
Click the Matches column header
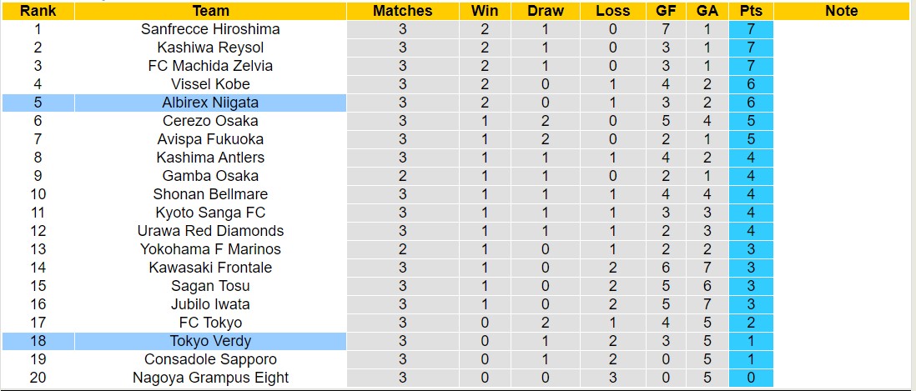(402, 11)
